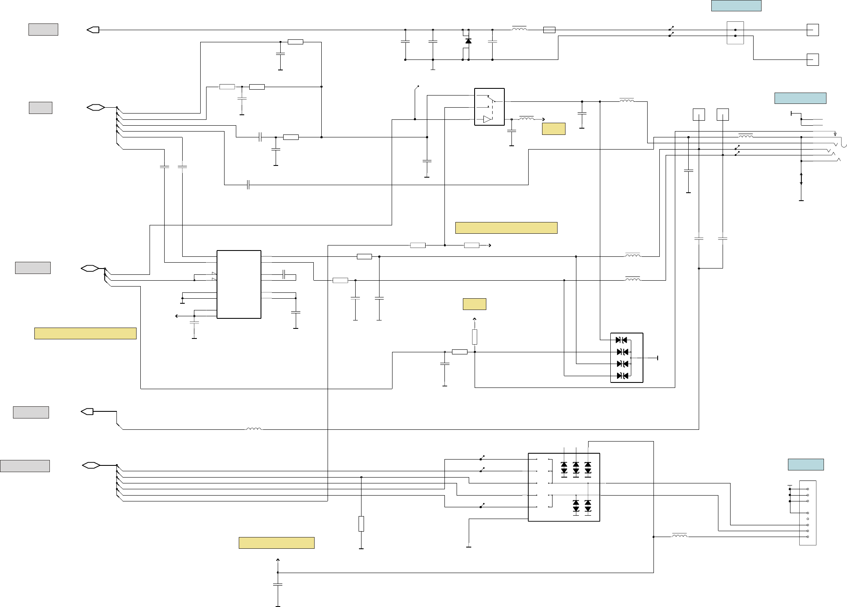Screen dimensions: 847x607
Task: Select the two-pin header outline at top right
Action: [735, 33]
